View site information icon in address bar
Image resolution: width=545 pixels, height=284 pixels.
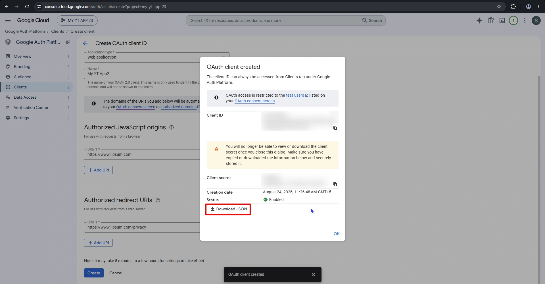(x=39, y=7)
